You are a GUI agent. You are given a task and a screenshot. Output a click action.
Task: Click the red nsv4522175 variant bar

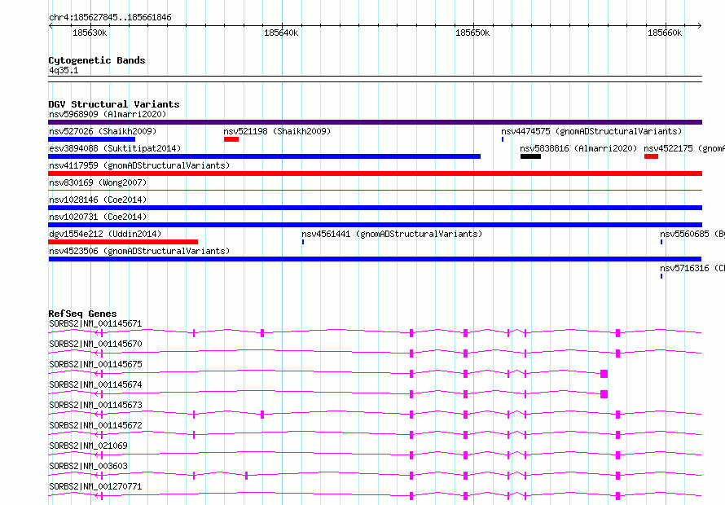(651, 156)
